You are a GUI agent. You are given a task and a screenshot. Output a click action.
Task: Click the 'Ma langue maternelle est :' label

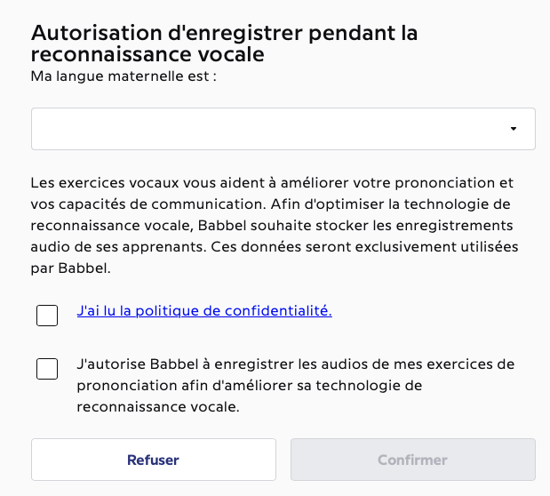pos(124,76)
